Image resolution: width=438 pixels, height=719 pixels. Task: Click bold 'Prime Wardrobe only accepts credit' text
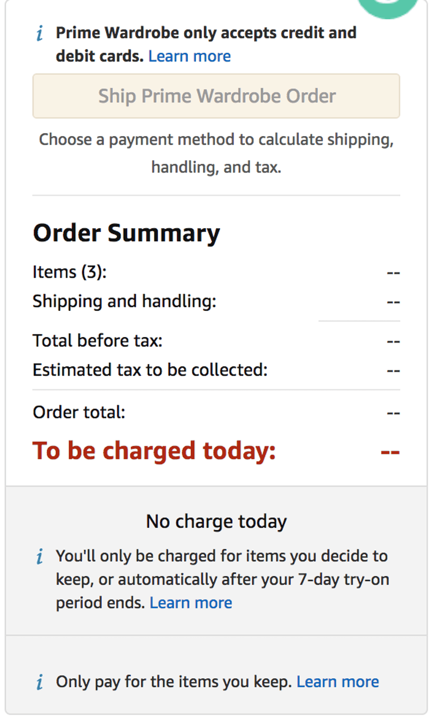206,33
